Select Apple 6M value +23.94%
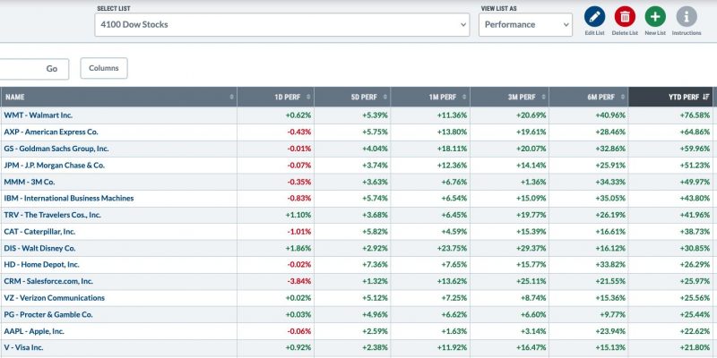 pyautogui.click(x=610, y=331)
